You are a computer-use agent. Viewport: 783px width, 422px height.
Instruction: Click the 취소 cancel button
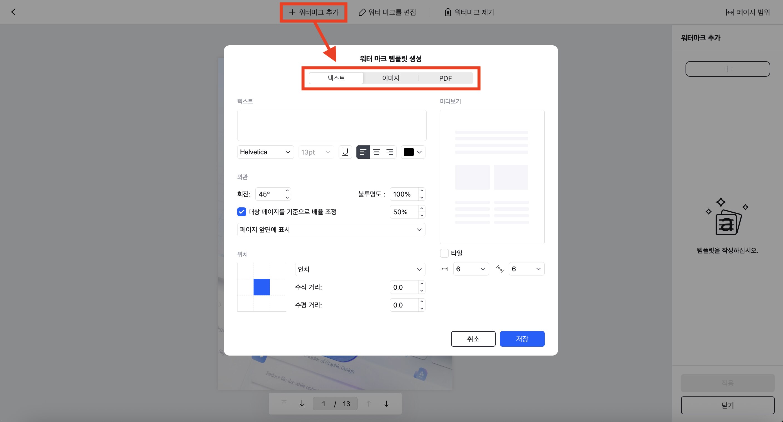coord(473,339)
